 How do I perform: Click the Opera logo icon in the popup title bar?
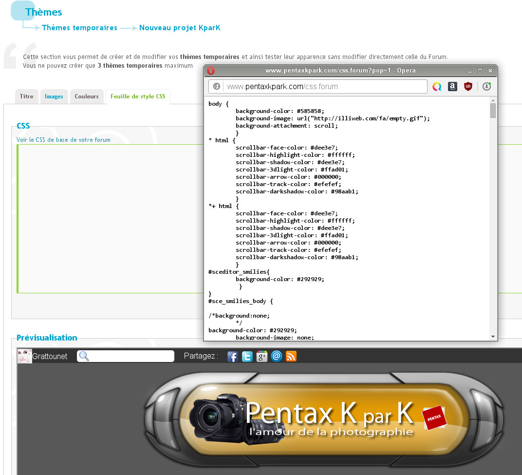click(x=211, y=71)
